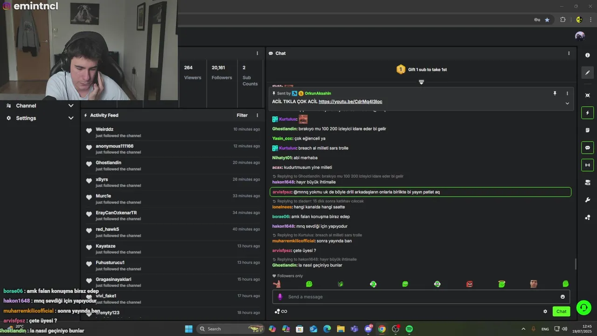
Task: Open the Activity Feed three-dot menu
Action: click(257, 115)
